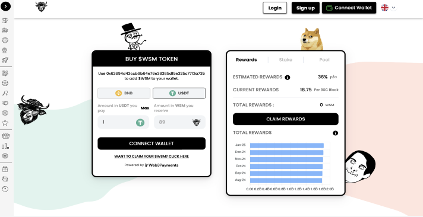Open the search magnifier sidebar icon

[x=5, y=93]
